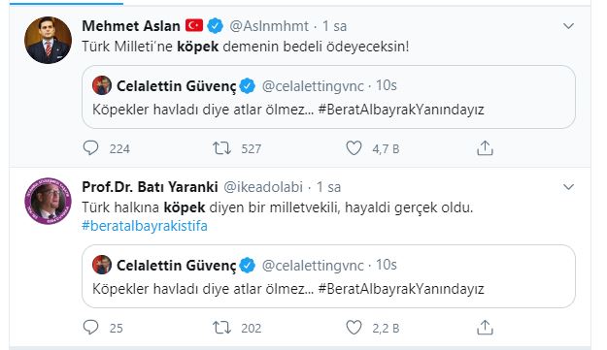Reply to Mehmet Aslan's tweet
The height and width of the screenshot is (350, 607).
[x=91, y=148]
